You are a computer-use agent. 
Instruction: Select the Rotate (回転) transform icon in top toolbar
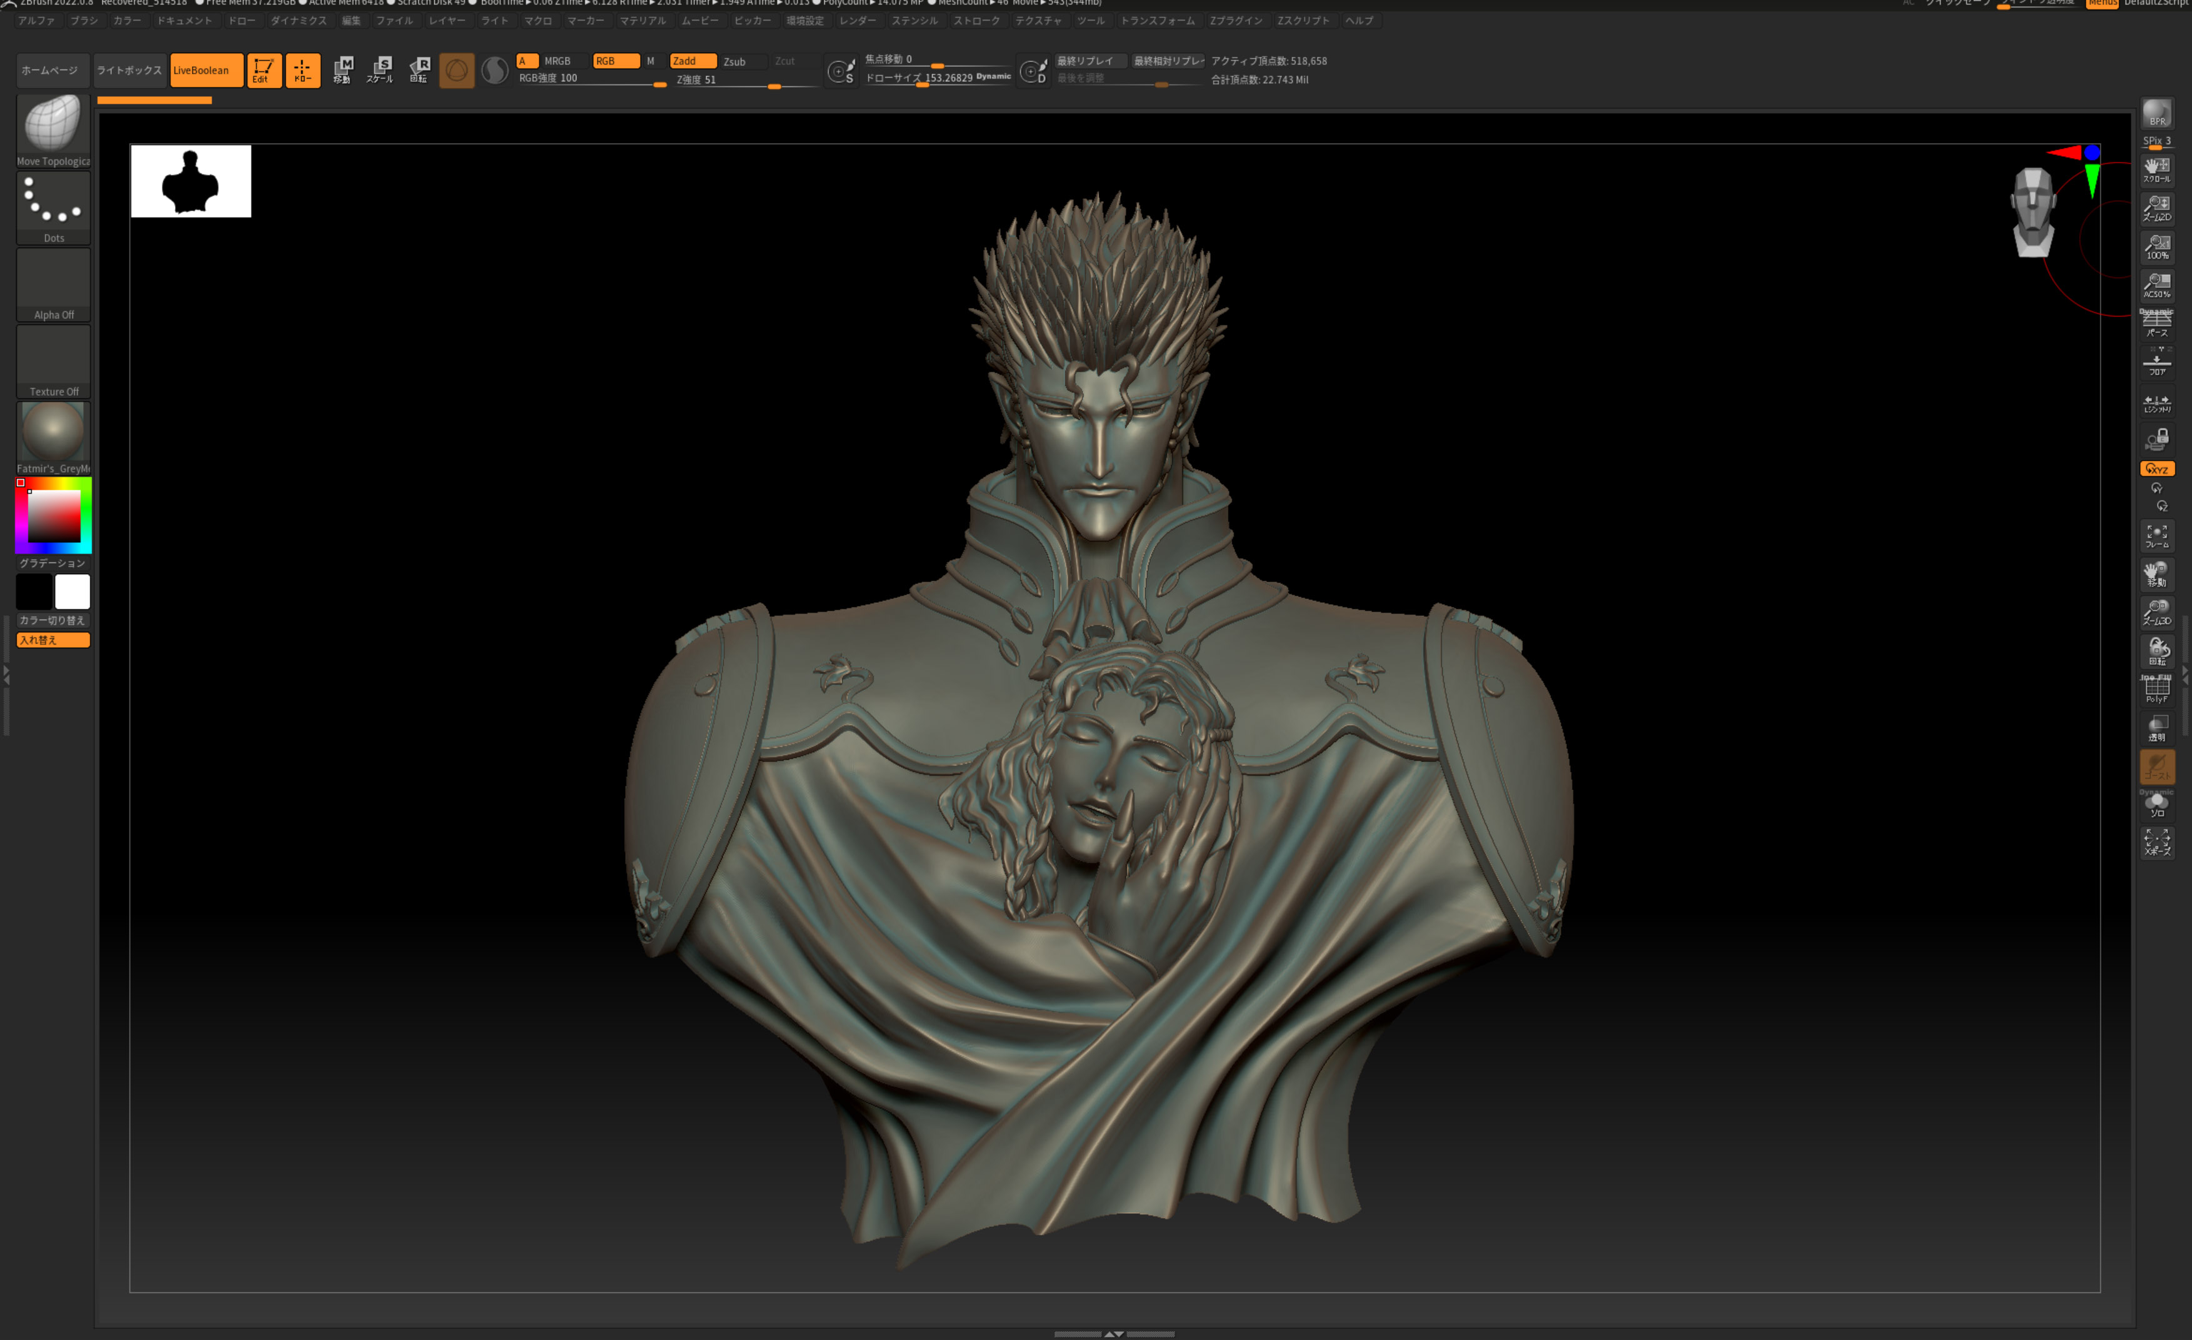(x=419, y=69)
